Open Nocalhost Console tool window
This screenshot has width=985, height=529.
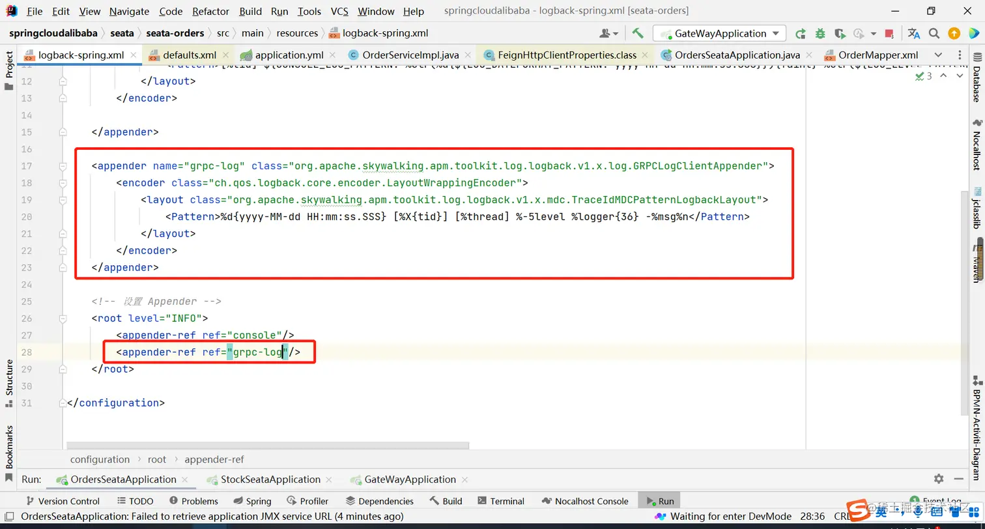coord(585,501)
